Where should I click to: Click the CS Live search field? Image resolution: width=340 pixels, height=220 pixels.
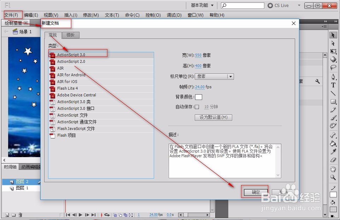pyautogui.click(x=242, y=5)
